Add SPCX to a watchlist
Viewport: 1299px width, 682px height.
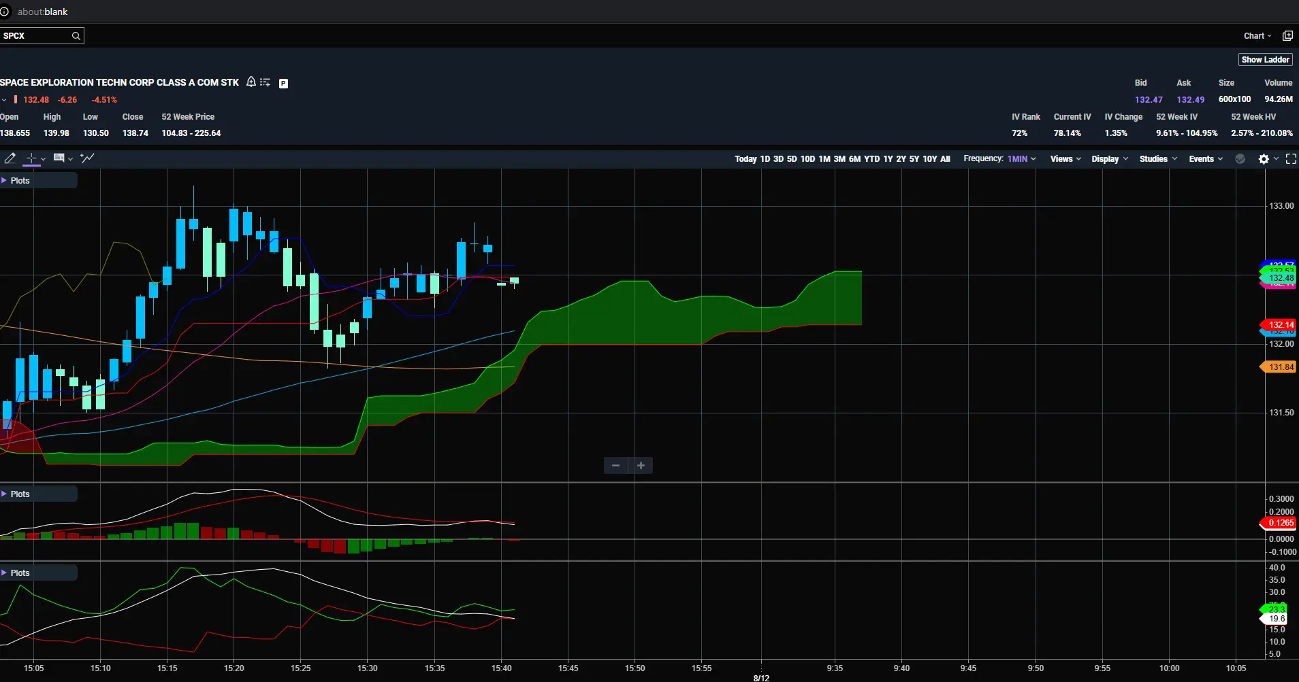[266, 82]
